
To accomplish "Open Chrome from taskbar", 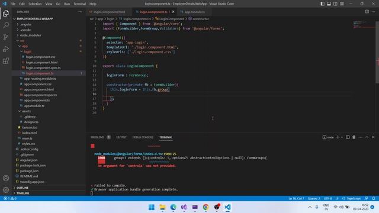I will click(205, 207).
